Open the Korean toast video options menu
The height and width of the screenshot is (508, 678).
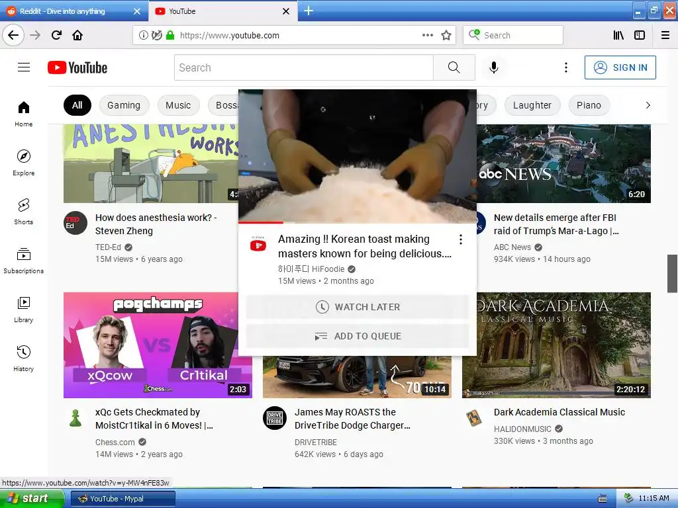coord(461,239)
